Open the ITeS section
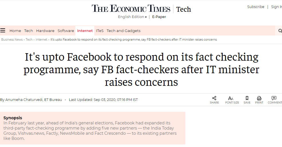282x147 pixels. [100, 31]
